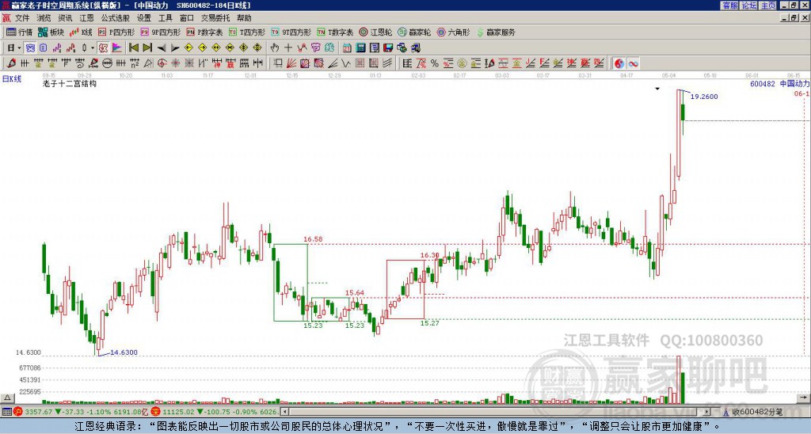The image size is (811, 434).
Task: Open 赢家服务 from toolbar
Action: click(x=496, y=32)
